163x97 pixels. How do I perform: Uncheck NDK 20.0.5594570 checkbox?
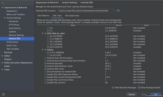(48, 47)
